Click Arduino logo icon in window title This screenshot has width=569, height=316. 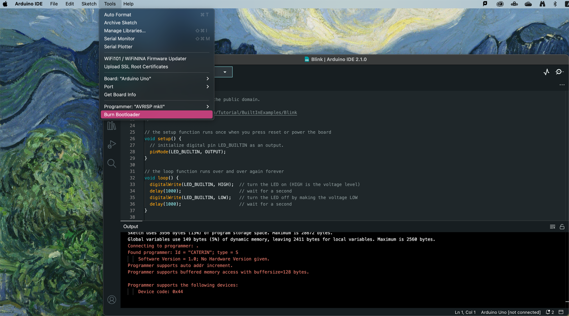(307, 59)
